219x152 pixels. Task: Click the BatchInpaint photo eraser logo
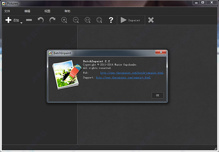pos(67,75)
